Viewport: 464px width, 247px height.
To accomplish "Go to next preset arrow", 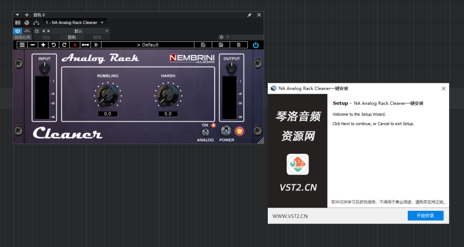I will [x=49, y=31].
